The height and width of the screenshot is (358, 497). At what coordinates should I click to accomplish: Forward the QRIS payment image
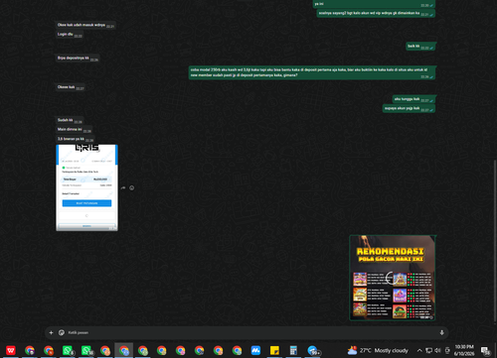(x=123, y=187)
